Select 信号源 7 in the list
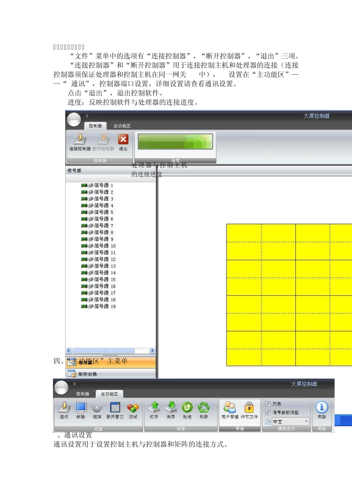The width and height of the screenshot is (352, 499). pos(97,226)
